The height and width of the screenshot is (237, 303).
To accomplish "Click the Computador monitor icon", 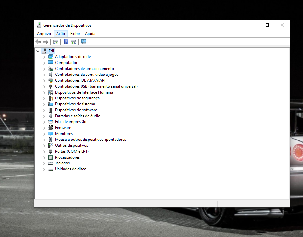I will [51, 63].
